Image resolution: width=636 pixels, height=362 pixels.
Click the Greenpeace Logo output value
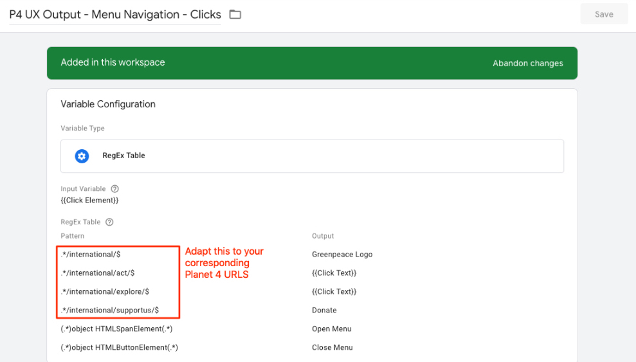click(342, 254)
